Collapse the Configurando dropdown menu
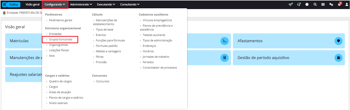The image size is (350, 110). [55, 4]
